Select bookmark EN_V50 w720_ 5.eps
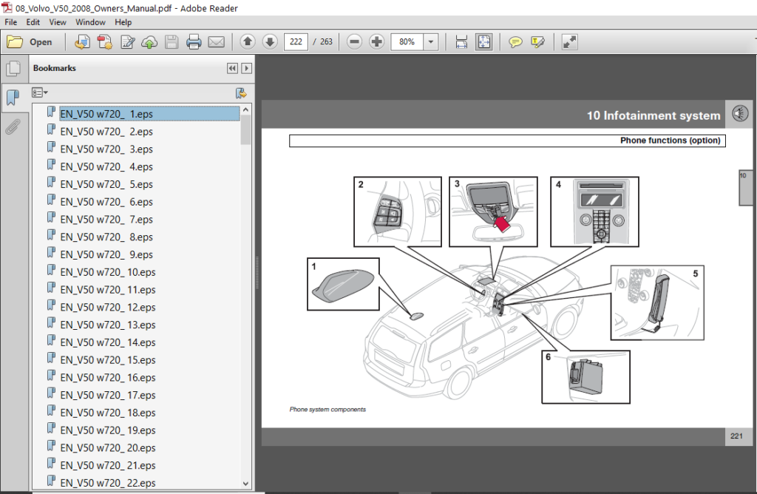The height and width of the screenshot is (494, 757). pyautogui.click(x=106, y=184)
